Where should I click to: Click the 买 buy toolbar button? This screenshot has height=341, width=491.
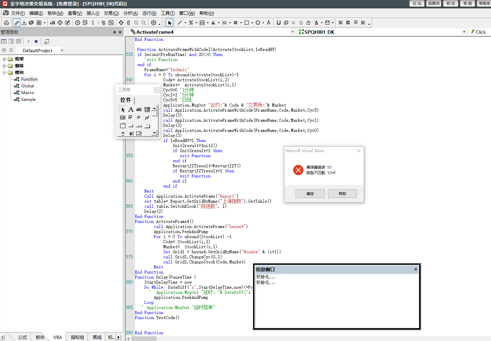340,23
